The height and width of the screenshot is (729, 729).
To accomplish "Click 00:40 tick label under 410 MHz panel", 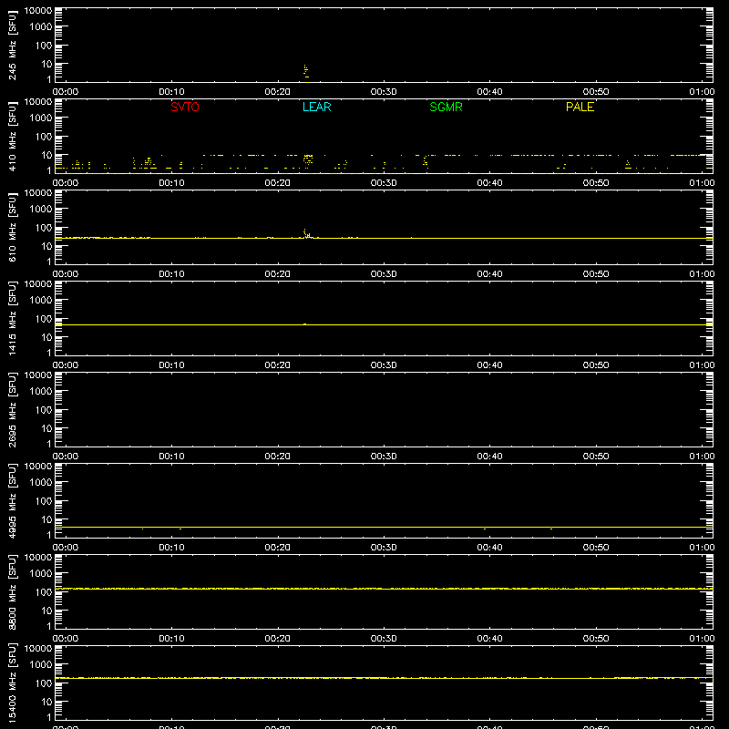I will (x=489, y=183).
